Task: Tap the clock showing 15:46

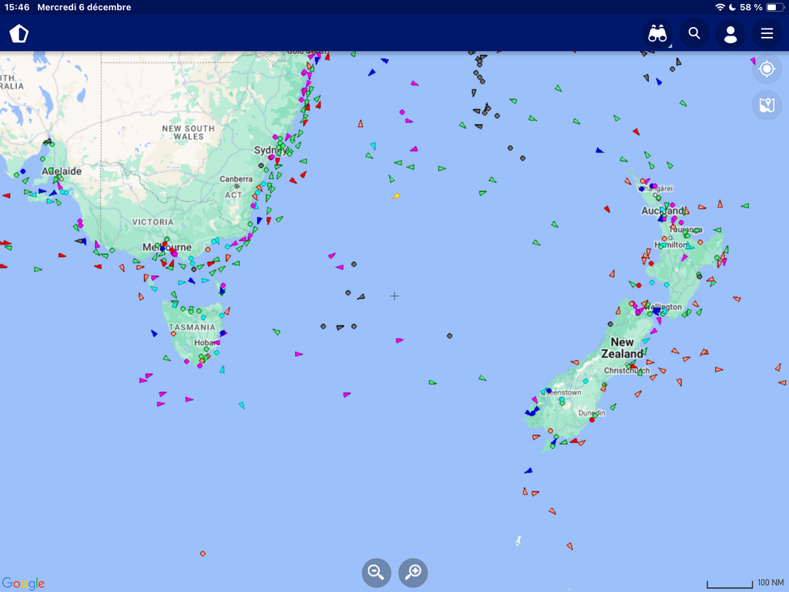Action: pos(17,7)
